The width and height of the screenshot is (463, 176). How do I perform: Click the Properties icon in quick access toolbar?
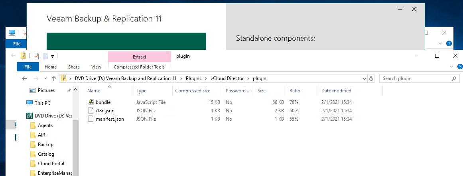pos(36,56)
